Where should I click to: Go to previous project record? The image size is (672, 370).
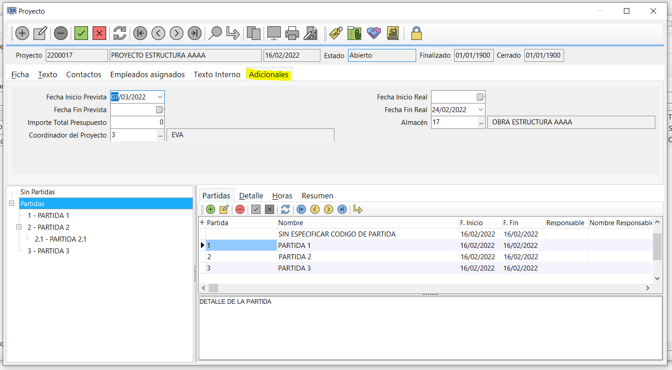158,33
